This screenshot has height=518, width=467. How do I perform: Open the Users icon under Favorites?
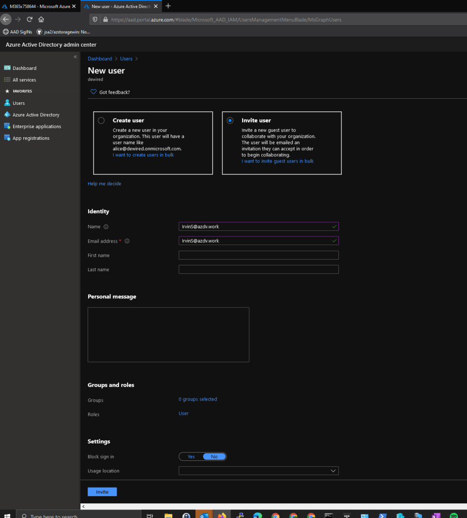7,103
